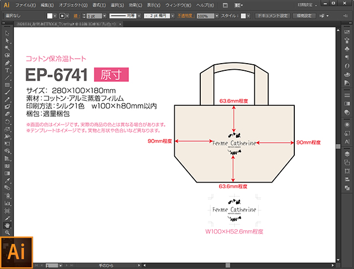Click the vertical scrollbar of the canvas

338,146
